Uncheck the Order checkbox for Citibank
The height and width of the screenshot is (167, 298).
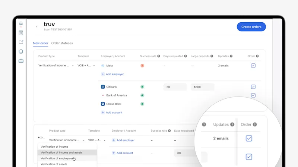(x=253, y=87)
